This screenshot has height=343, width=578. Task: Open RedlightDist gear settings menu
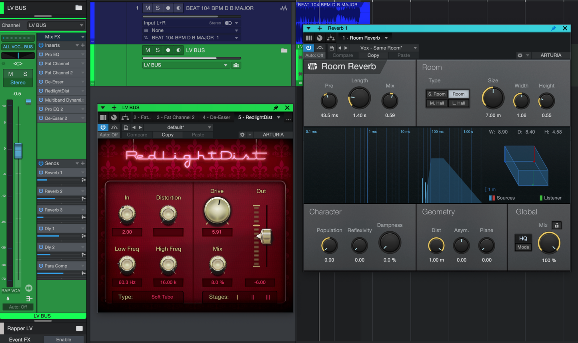(x=242, y=135)
